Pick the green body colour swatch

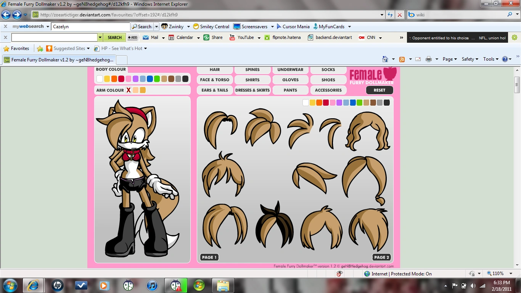point(157,79)
